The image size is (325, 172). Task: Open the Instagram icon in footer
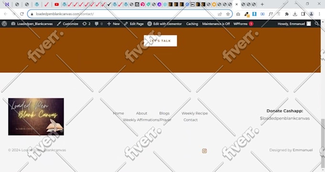(x=205, y=151)
